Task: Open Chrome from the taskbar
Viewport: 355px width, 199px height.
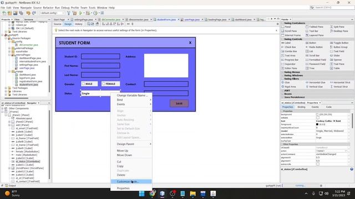Action: coord(153,193)
